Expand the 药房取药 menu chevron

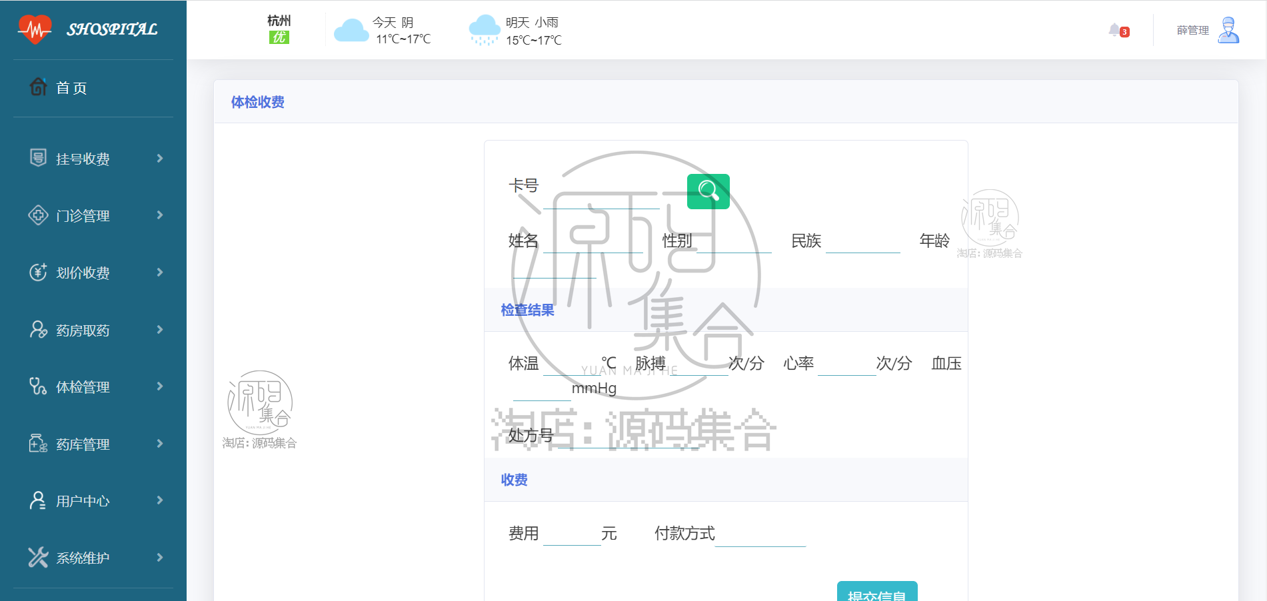[160, 329]
